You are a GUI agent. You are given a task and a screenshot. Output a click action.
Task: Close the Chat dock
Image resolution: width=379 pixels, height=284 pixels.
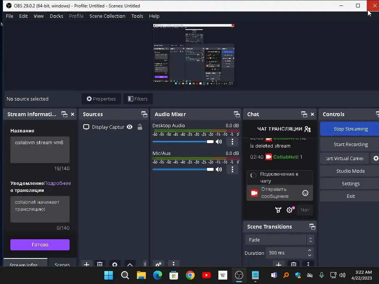click(312, 114)
